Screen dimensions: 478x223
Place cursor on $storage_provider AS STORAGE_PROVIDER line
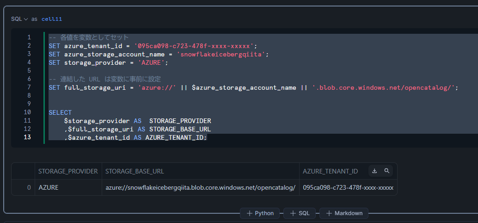(137, 121)
